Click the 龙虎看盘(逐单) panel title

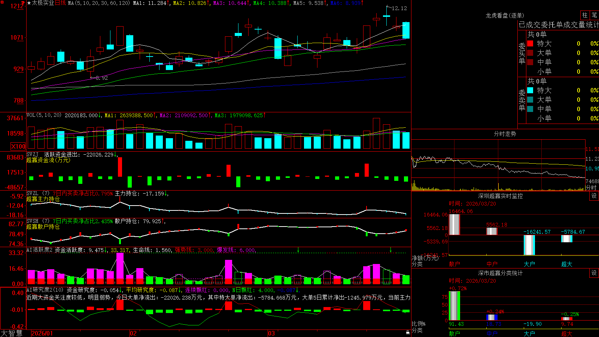(505, 15)
